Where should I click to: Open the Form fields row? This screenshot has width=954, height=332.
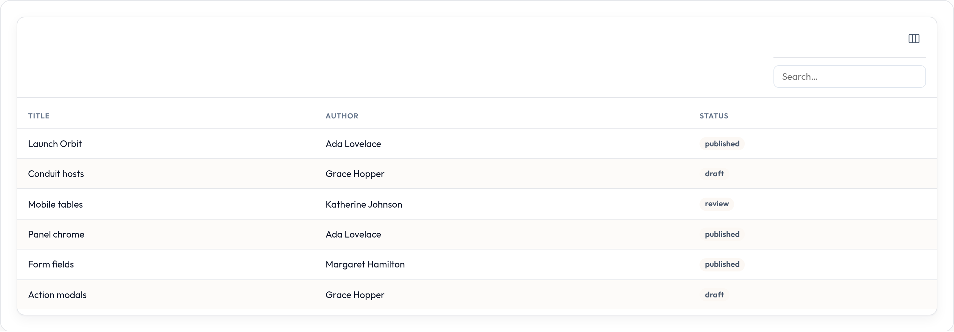pyautogui.click(x=477, y=264)
